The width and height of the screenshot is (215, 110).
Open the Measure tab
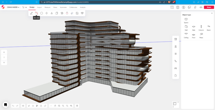point(47,7)
